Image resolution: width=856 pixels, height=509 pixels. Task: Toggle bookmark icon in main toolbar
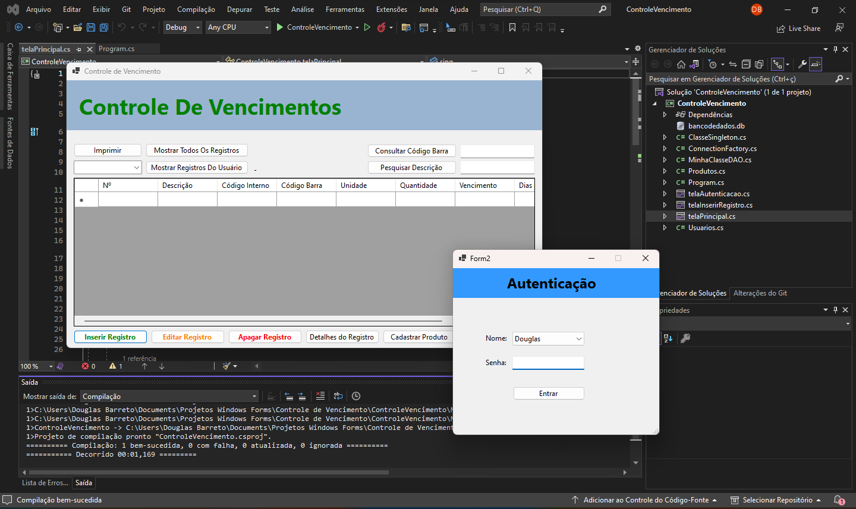click(512, 27)
